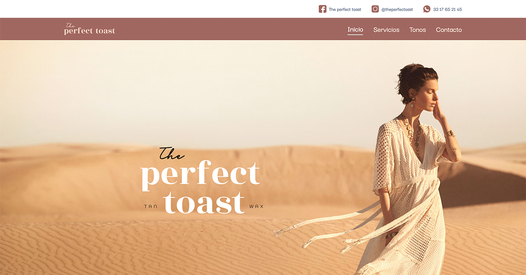The image size is (526, 275).
Task: Click the perfect toast logo in navbar
Action: [x=89, y=29]
